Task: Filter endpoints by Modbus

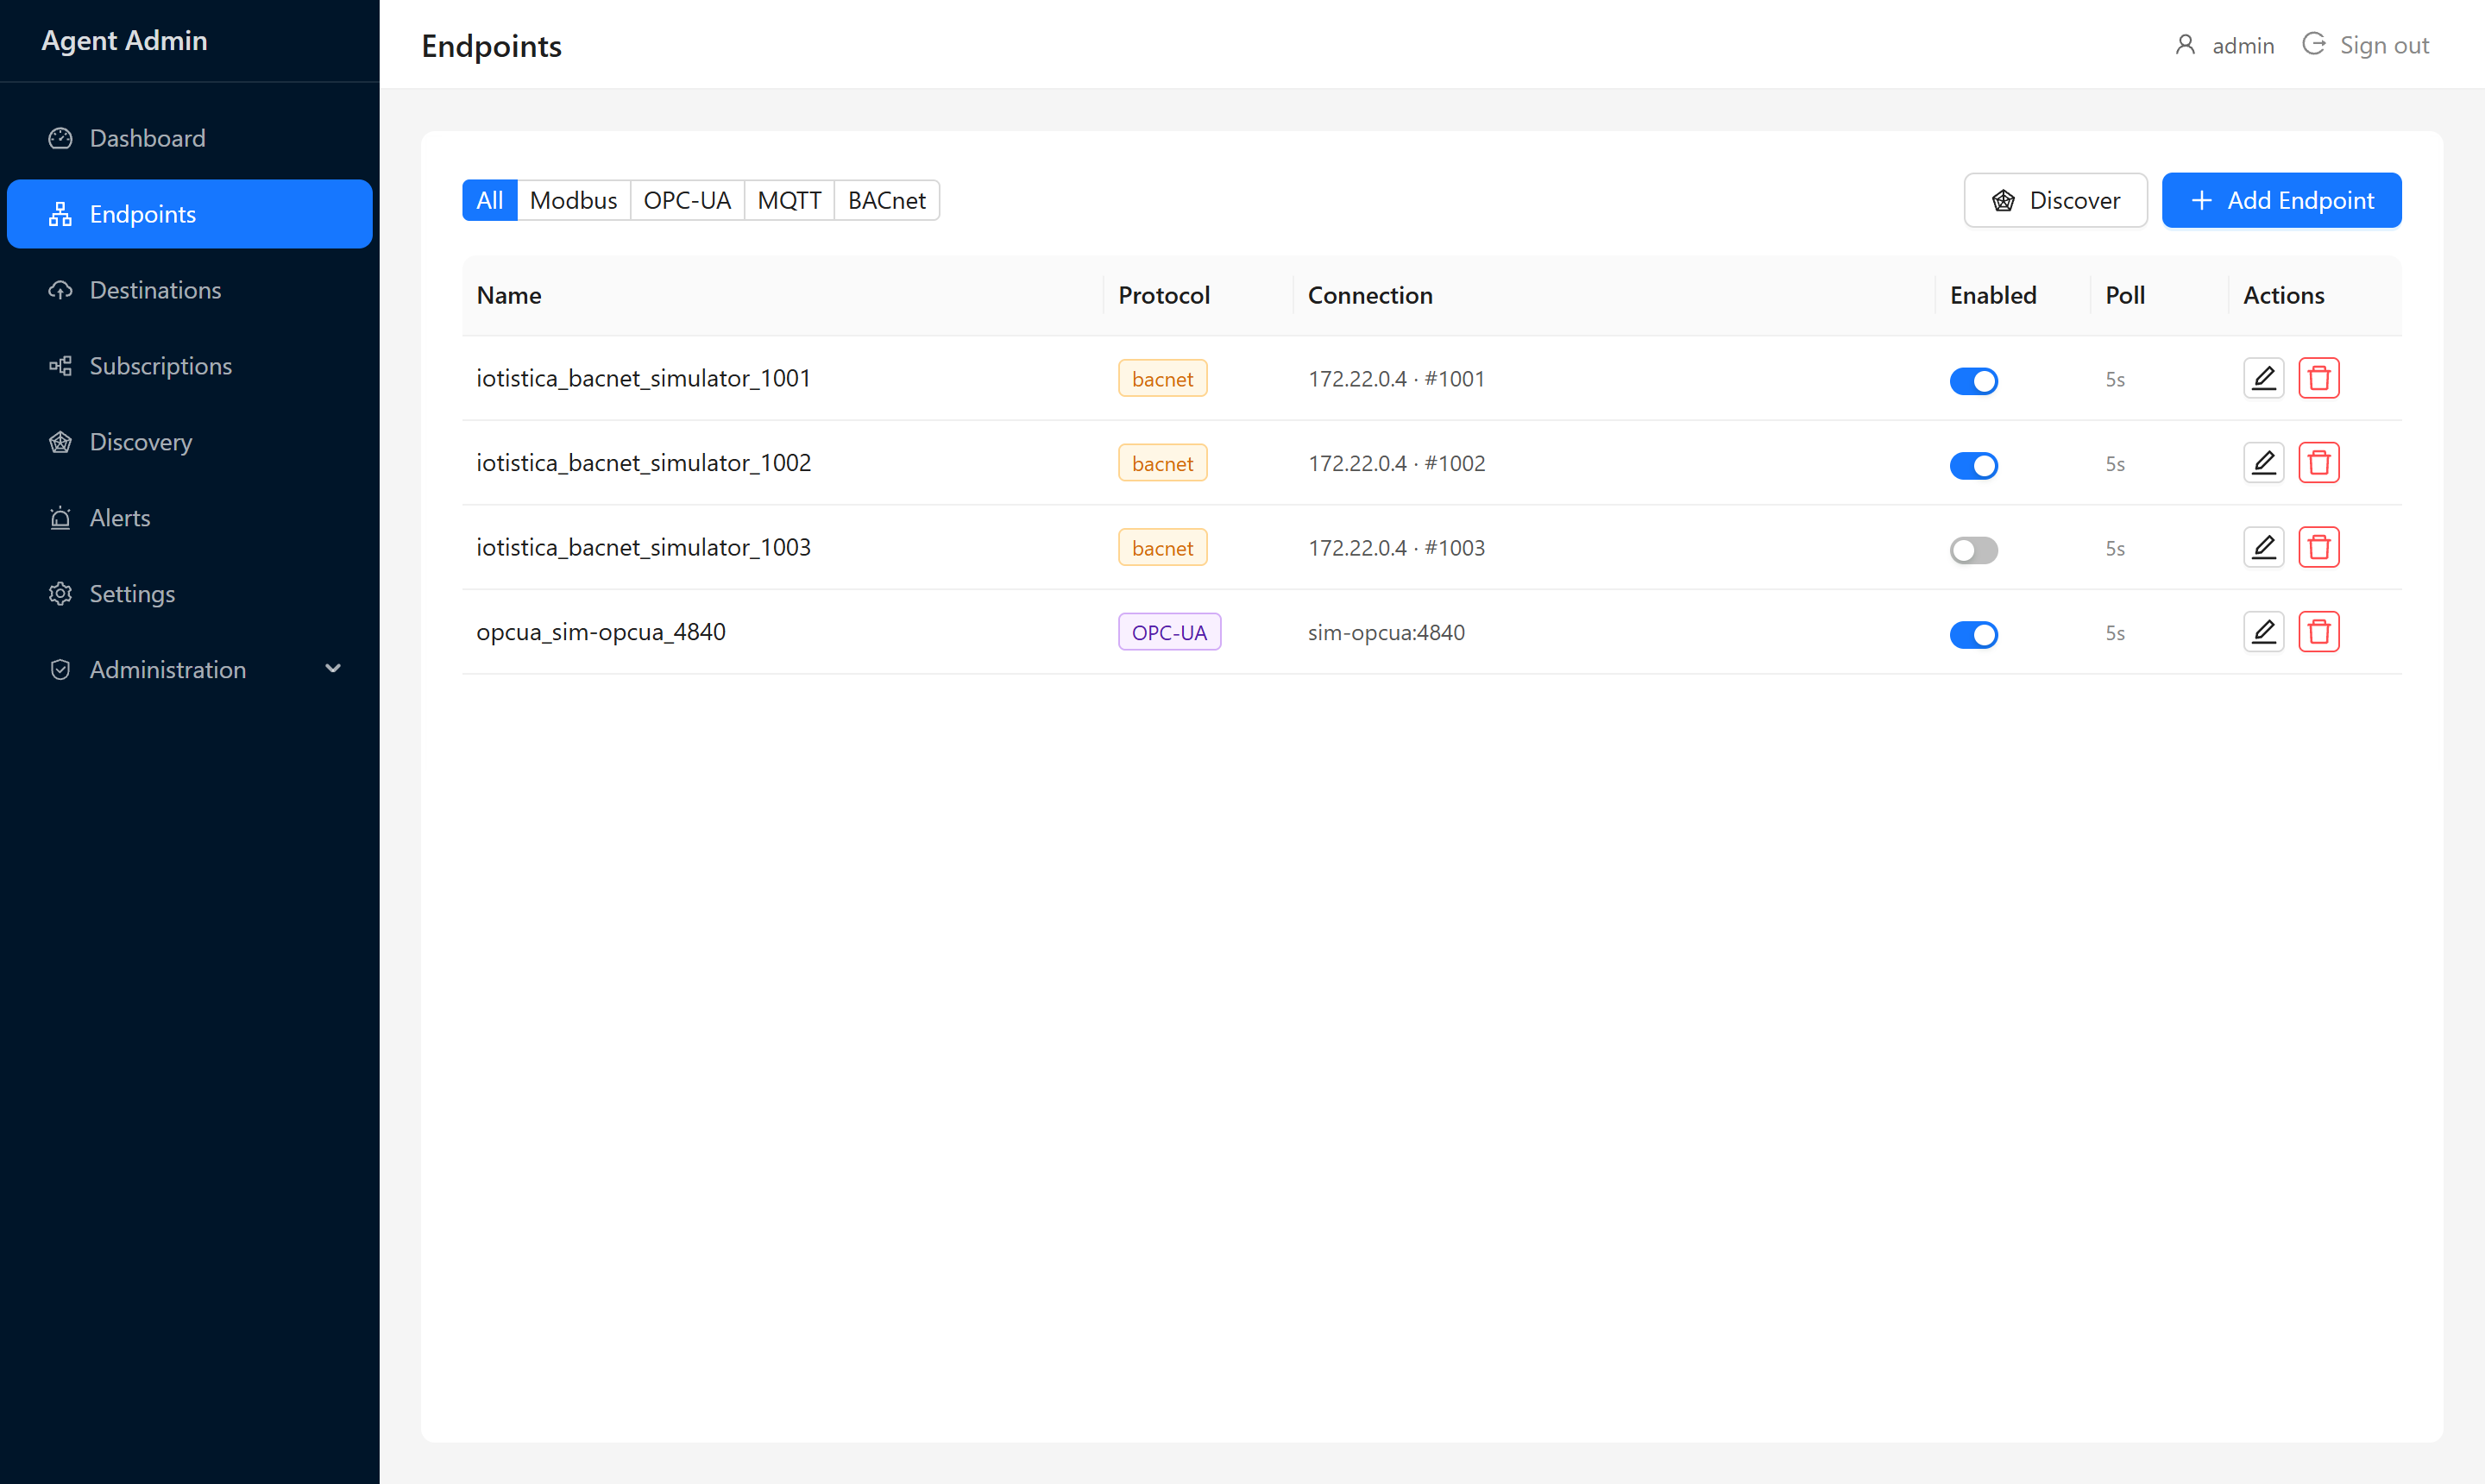Action: click(x=573, y=200)
